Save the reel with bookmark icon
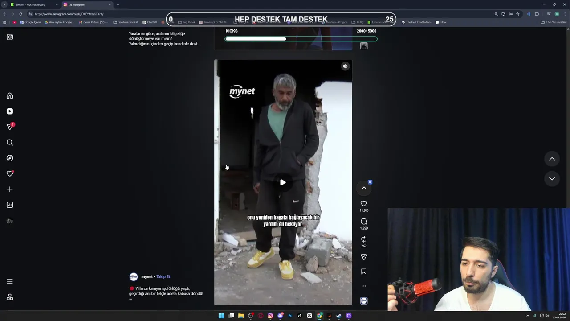570x321 pixels. click(364, 272)
